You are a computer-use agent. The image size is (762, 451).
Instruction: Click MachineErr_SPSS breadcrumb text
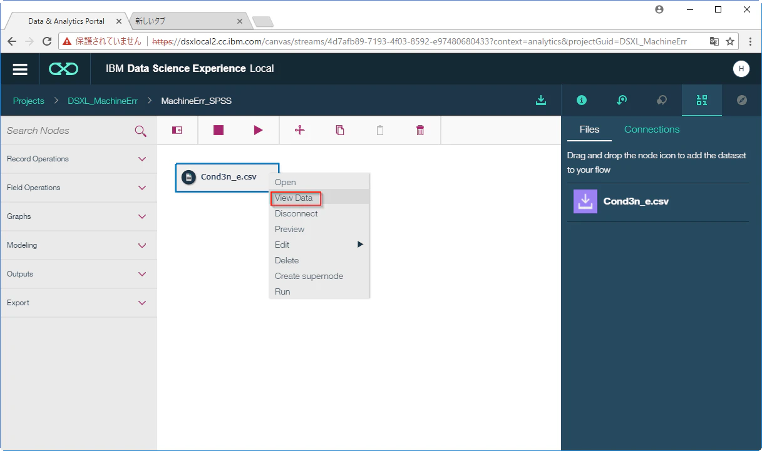(197, 101)
